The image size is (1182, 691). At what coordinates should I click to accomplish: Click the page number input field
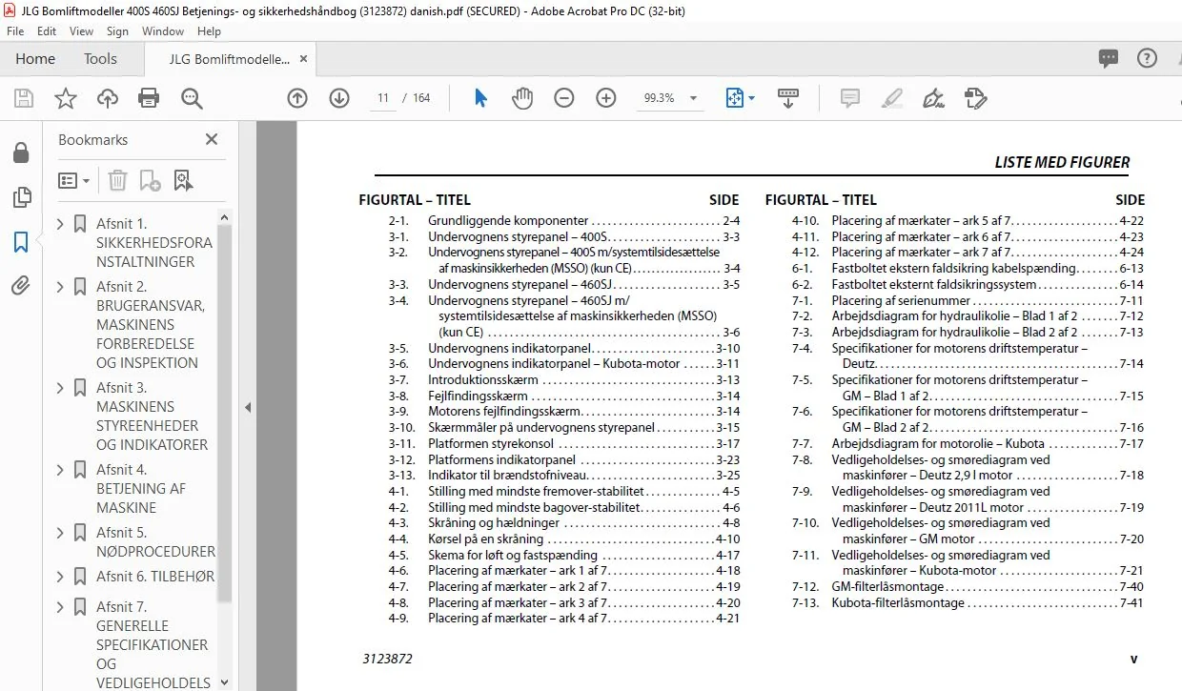(382, 98)
